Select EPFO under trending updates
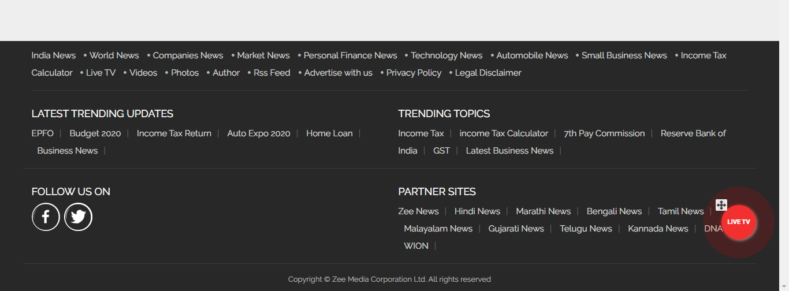Viewport: 789px width, 291px height. (43, 133)
